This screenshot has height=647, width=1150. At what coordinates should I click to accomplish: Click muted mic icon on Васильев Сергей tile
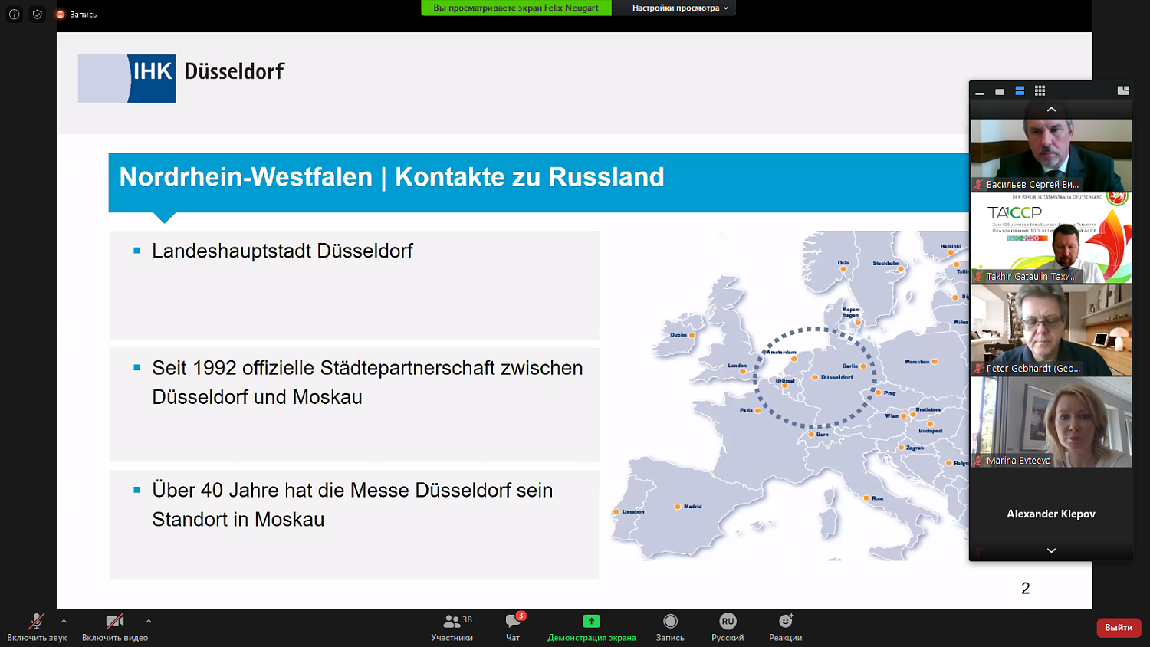[x=978, y=184]
